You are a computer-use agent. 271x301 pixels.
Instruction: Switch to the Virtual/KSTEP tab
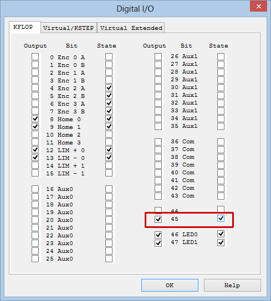[69, 28]
